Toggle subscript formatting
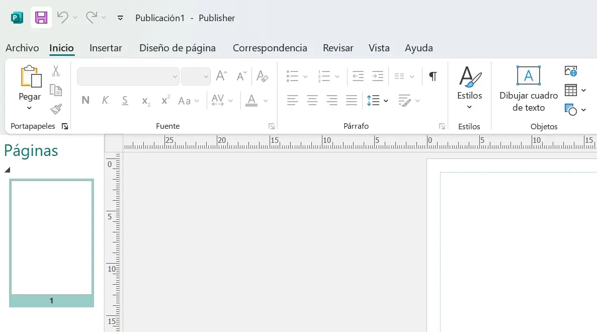Viewport: 597px width, 332px height. click(145, 101)
